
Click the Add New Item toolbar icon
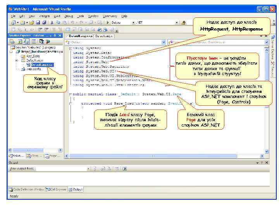click(x=22, y=22)
